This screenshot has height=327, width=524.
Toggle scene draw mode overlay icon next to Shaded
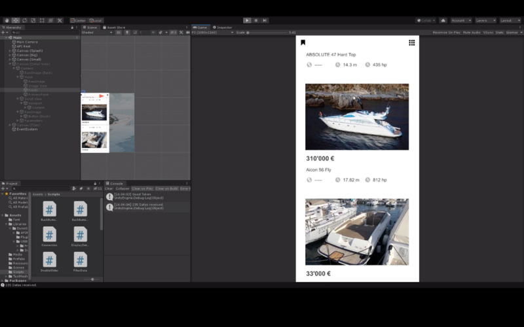click(x=119, y=32)
